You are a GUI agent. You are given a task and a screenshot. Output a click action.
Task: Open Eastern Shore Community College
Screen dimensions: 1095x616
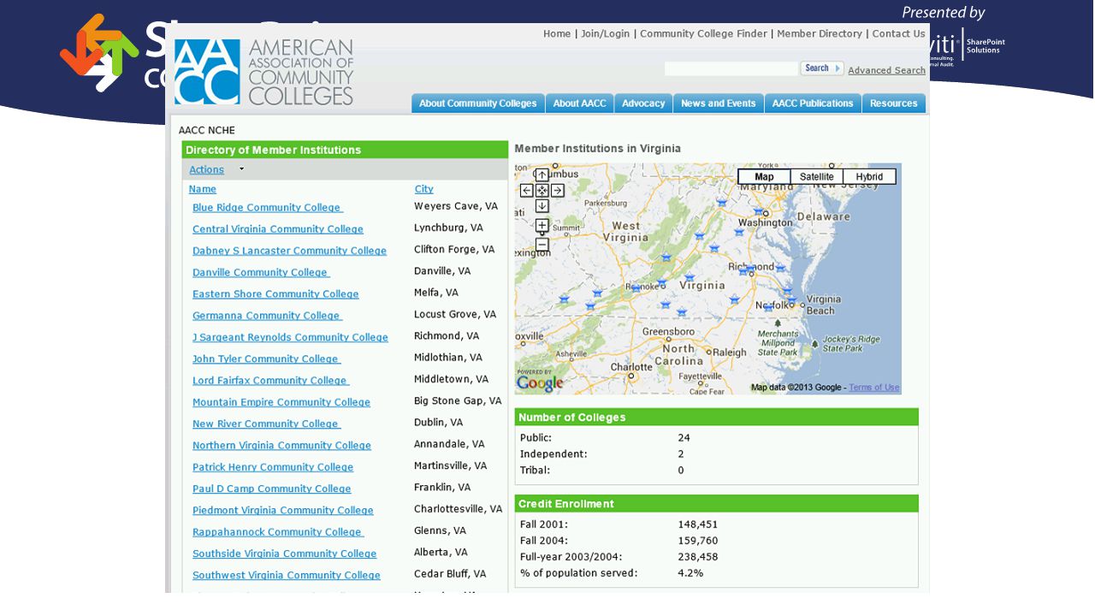tap(275, 293)
